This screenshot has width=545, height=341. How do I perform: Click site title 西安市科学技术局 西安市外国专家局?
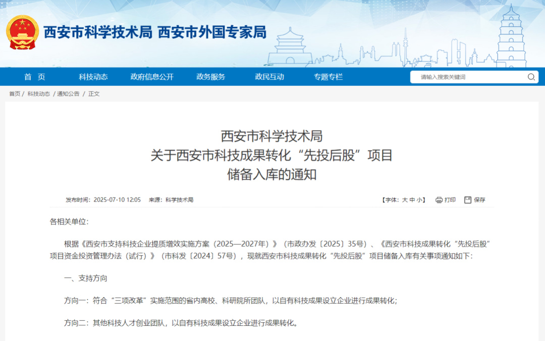[x=155, y=32]
